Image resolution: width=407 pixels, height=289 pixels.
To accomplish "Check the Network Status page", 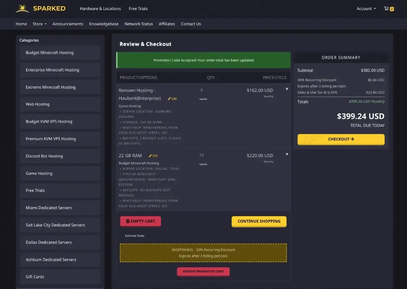I will (x=138, y=24).
